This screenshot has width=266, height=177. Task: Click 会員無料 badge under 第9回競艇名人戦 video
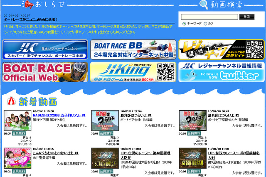click(x=194, y=171)
